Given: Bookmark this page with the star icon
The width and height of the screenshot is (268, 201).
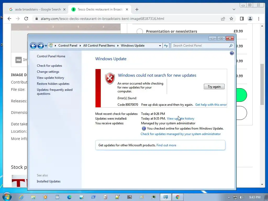Looking at the screenshot, I should point(231,19).
